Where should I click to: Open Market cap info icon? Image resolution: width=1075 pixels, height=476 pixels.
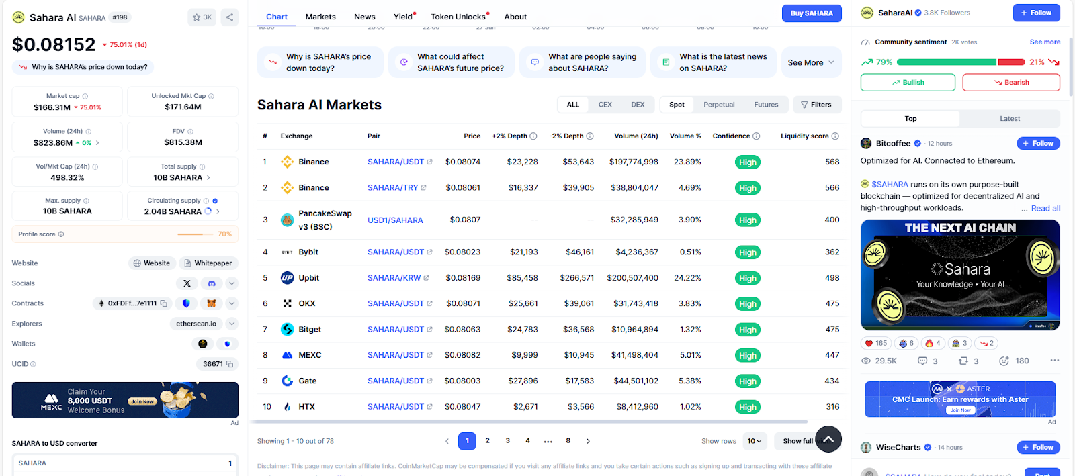coord(85,96)
